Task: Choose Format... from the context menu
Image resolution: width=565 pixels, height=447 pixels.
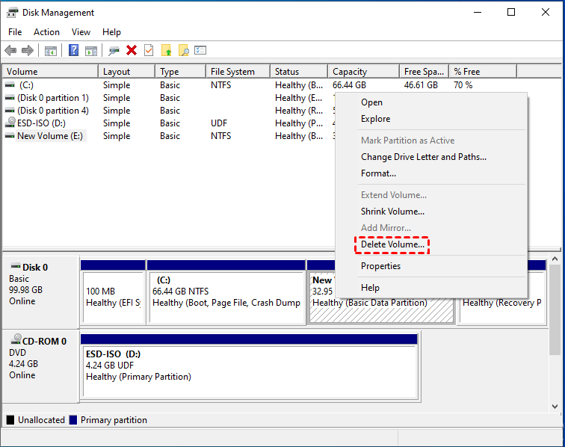Action: point(378,173)
